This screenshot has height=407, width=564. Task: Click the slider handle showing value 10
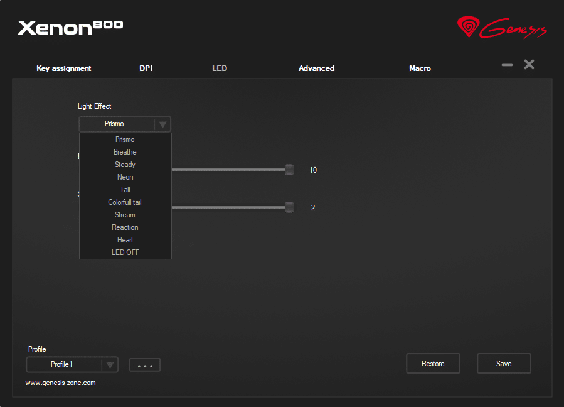[289, 170]
